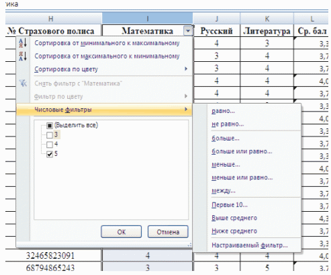Choose the больше или равно... filter
The image size is (331, 275).
click(x=242, y=151)
